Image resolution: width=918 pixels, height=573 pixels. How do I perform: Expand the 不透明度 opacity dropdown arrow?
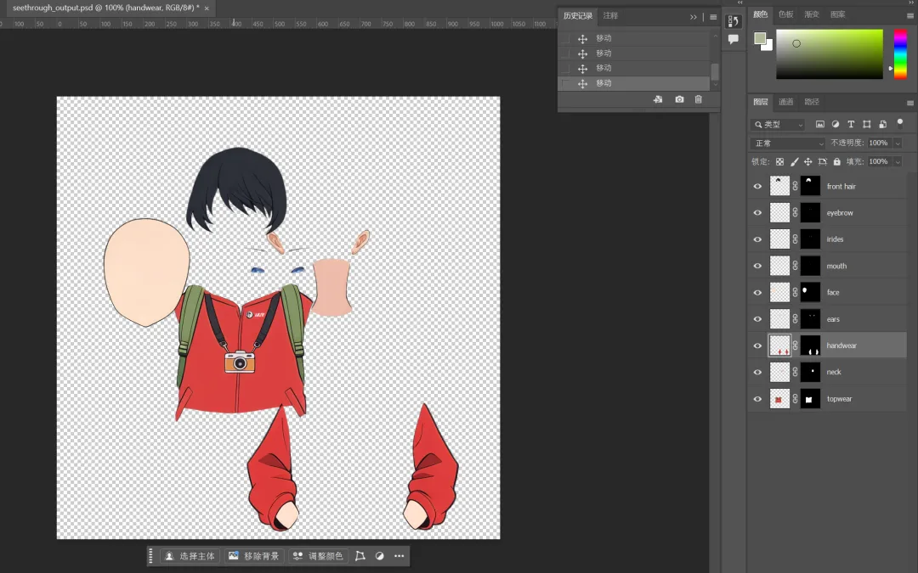897,143
